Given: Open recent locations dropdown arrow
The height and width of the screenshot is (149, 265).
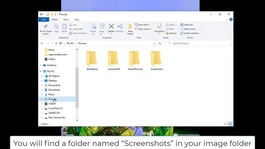Looking at the screenshot, I should 52,43.
